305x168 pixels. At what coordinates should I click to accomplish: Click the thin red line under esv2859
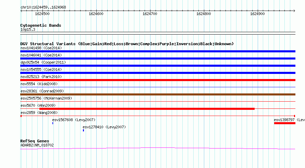coord(158,116)
